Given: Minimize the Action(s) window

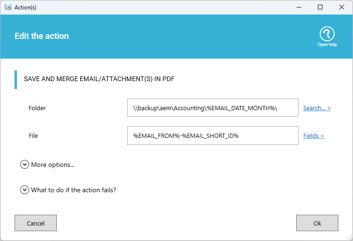Looking at the screenshot, I should 299,7.
